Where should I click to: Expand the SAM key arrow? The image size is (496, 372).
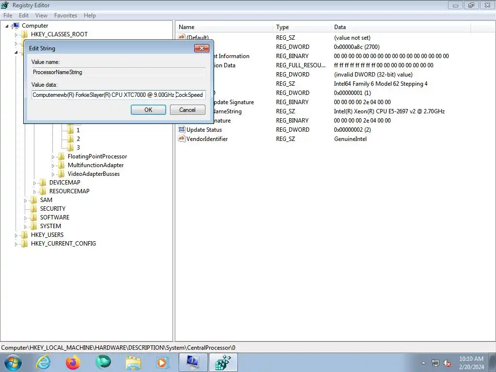(x=25, y=201)
